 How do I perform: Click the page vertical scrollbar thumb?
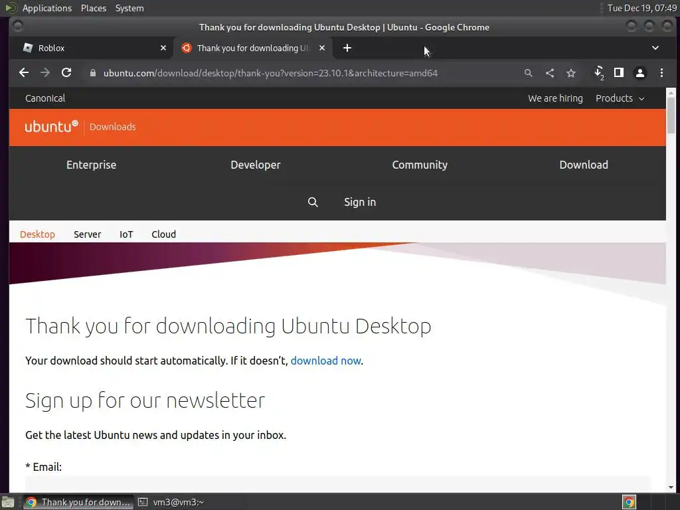click(x=671, y=116)
